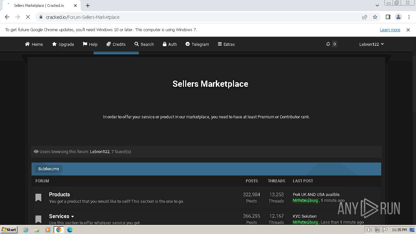Click the users browsing eye icon

(36, 151)
